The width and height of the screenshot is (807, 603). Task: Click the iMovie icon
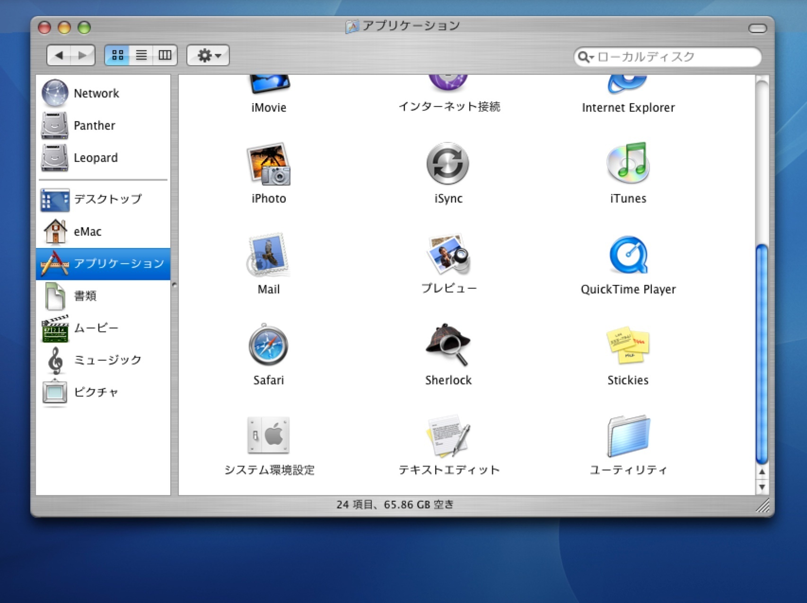click(x=269, y=84)
